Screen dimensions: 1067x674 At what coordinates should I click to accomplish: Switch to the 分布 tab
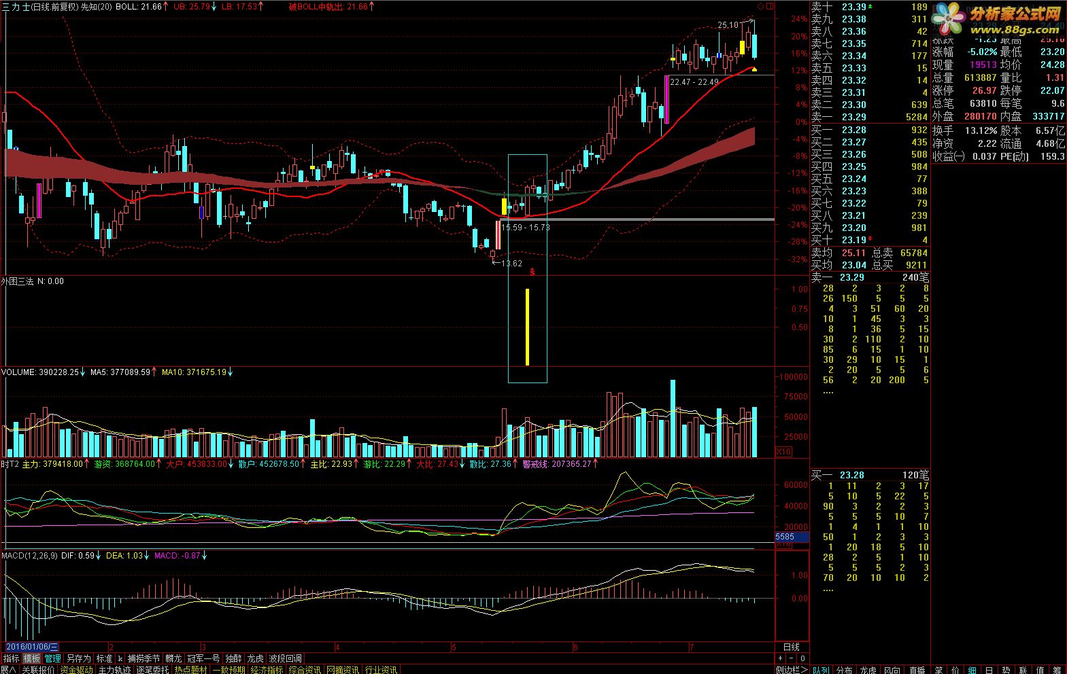coord(844,670)
